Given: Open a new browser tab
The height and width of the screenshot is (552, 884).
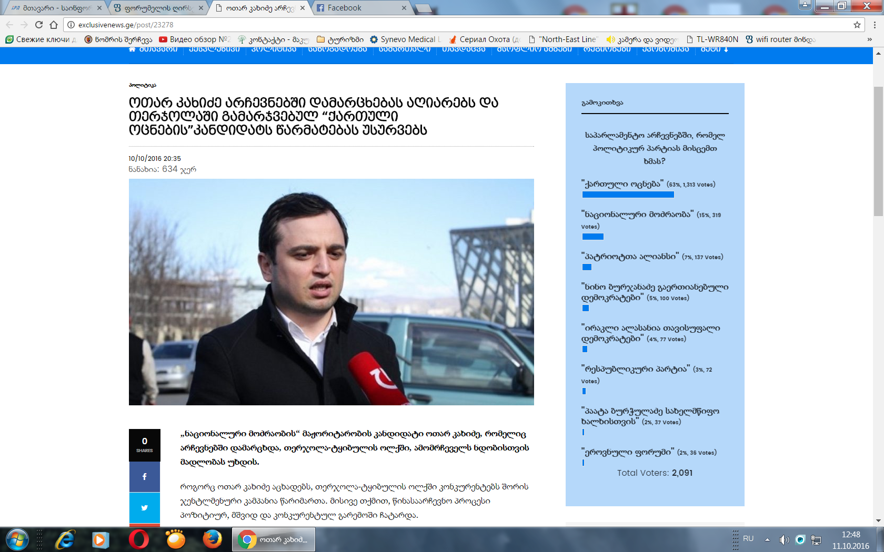Looking at the screenshot, I should 424,8.
